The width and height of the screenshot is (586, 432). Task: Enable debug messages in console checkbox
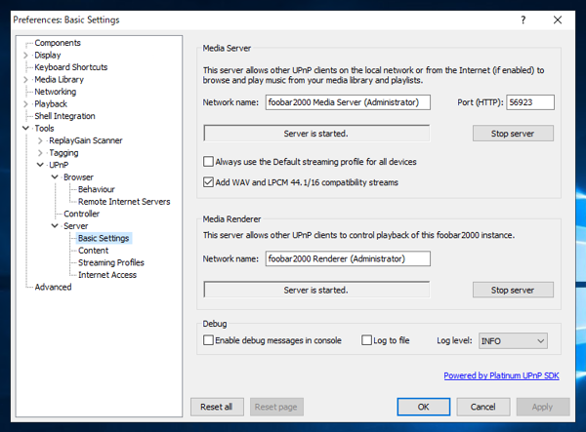pos(208,340)
